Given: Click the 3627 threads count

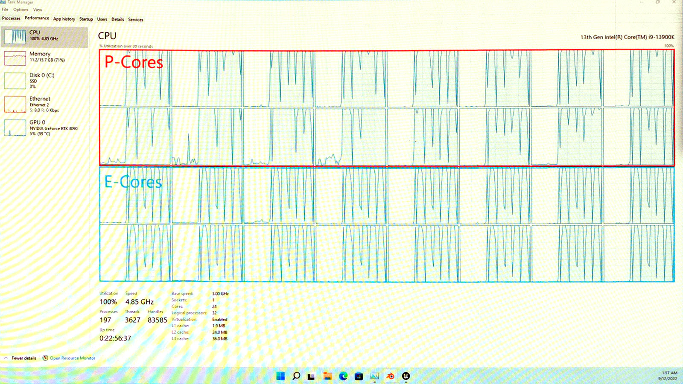Looking at the screenshot, I should click(x=133, y=320).
